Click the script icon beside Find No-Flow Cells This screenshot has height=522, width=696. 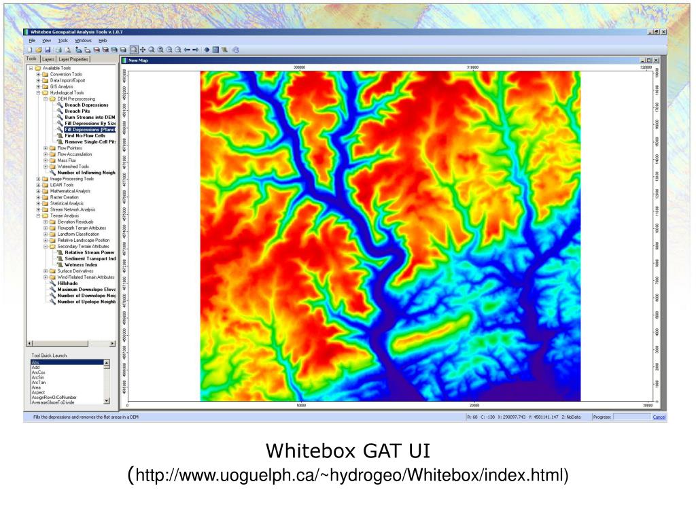click(60, 135)
